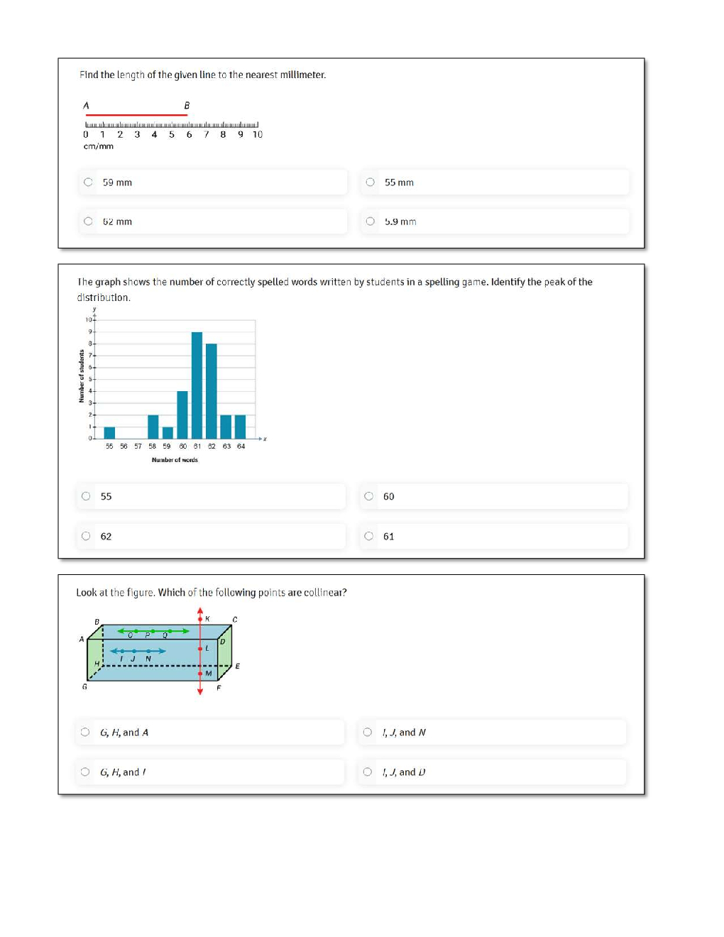This screenshot has height=937, width=724.
Task: Click the red vertical line at point L
Action: click(x=200, y=649)
